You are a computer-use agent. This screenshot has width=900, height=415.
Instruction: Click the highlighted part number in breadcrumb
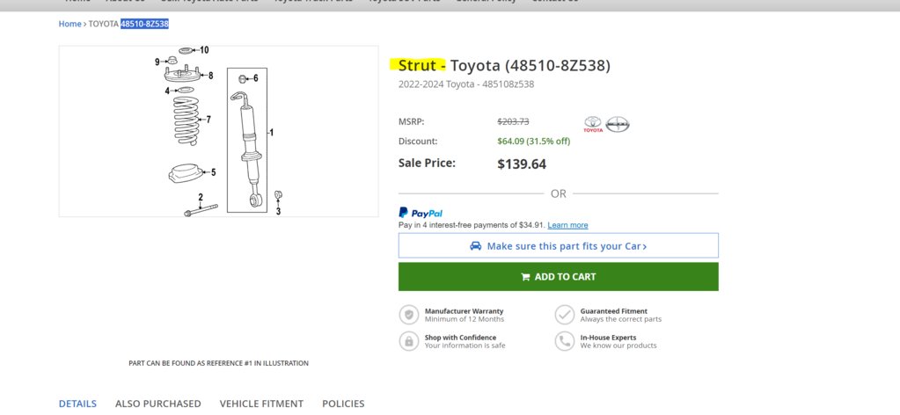(144, 24)
